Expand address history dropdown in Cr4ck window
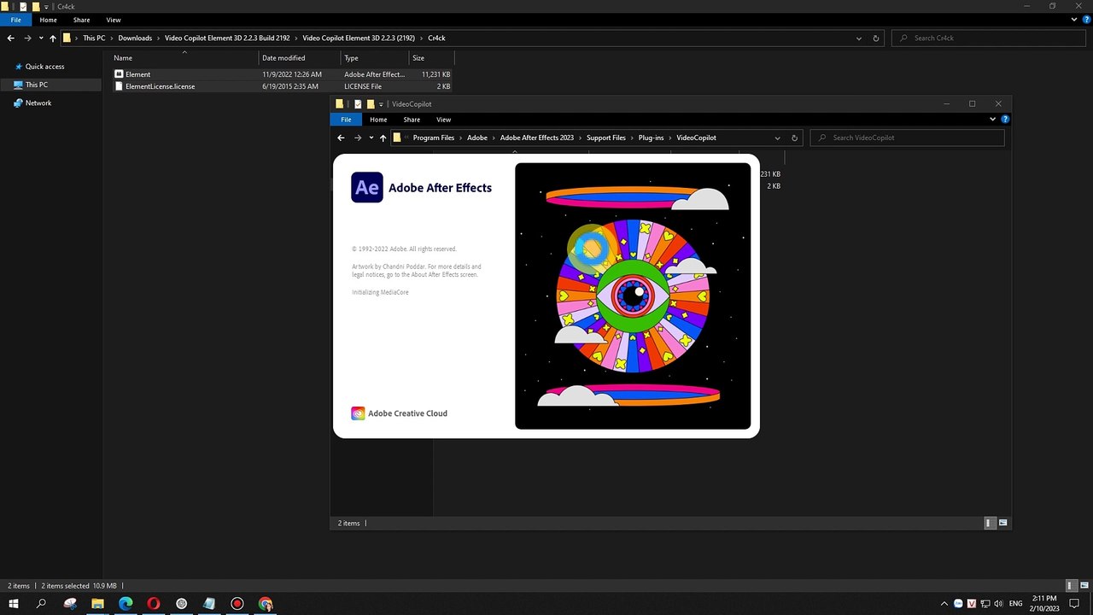 [859, 38]
